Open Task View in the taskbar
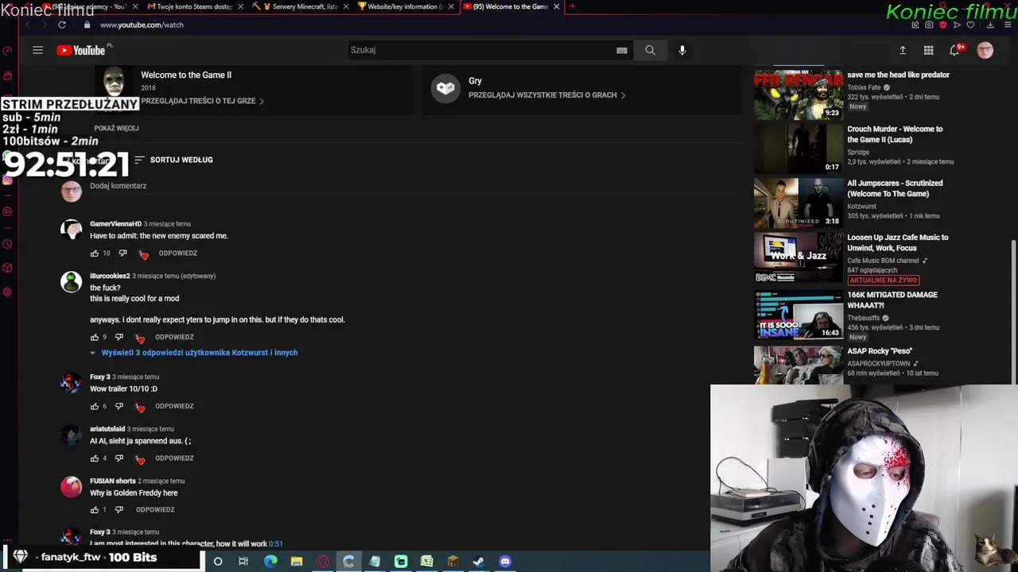Viewport: 1018px width, 572px height. [x=243, y=562]
